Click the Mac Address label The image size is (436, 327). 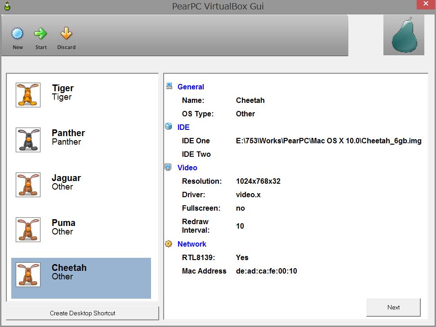pos(204,271)
